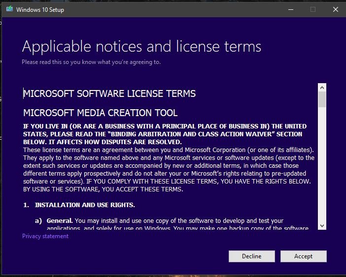Click the scrollbar up arrow in license text
This screenshot has height=277, width=346.
click(x=322, y=88)
